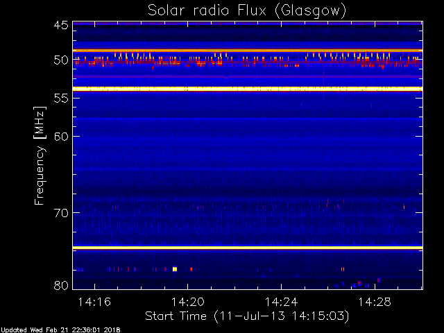Select the 60 MHz axis label
Image resolution: width=444 pixels, height=333 pixels.
point(61,137)
